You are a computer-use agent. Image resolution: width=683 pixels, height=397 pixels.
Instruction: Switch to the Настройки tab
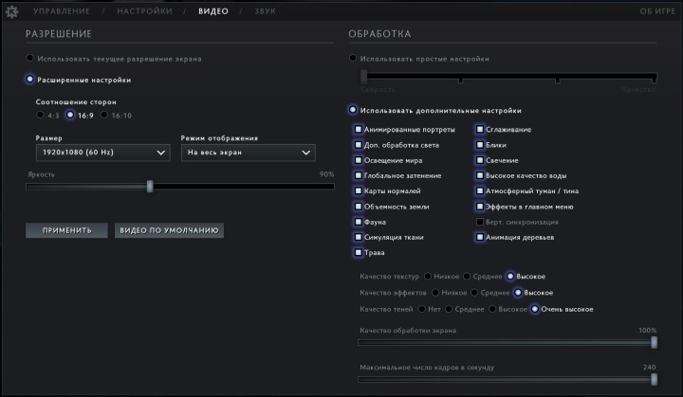pyautogui.click(x=144, y=11)
